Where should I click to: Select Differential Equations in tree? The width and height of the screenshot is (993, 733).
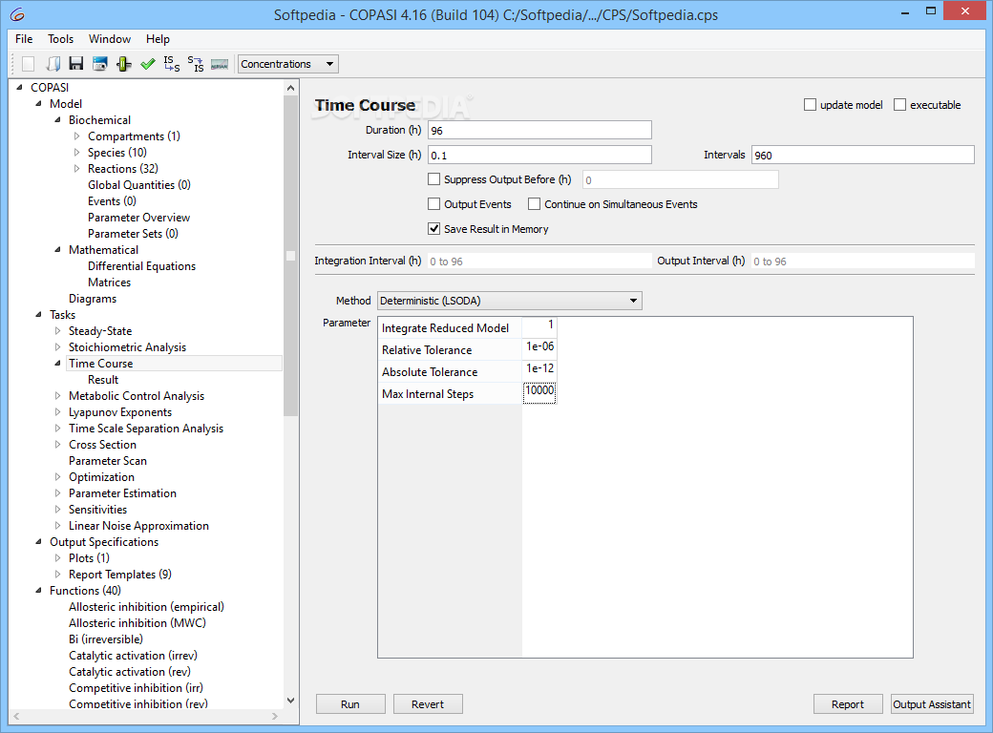click(141, 266)
